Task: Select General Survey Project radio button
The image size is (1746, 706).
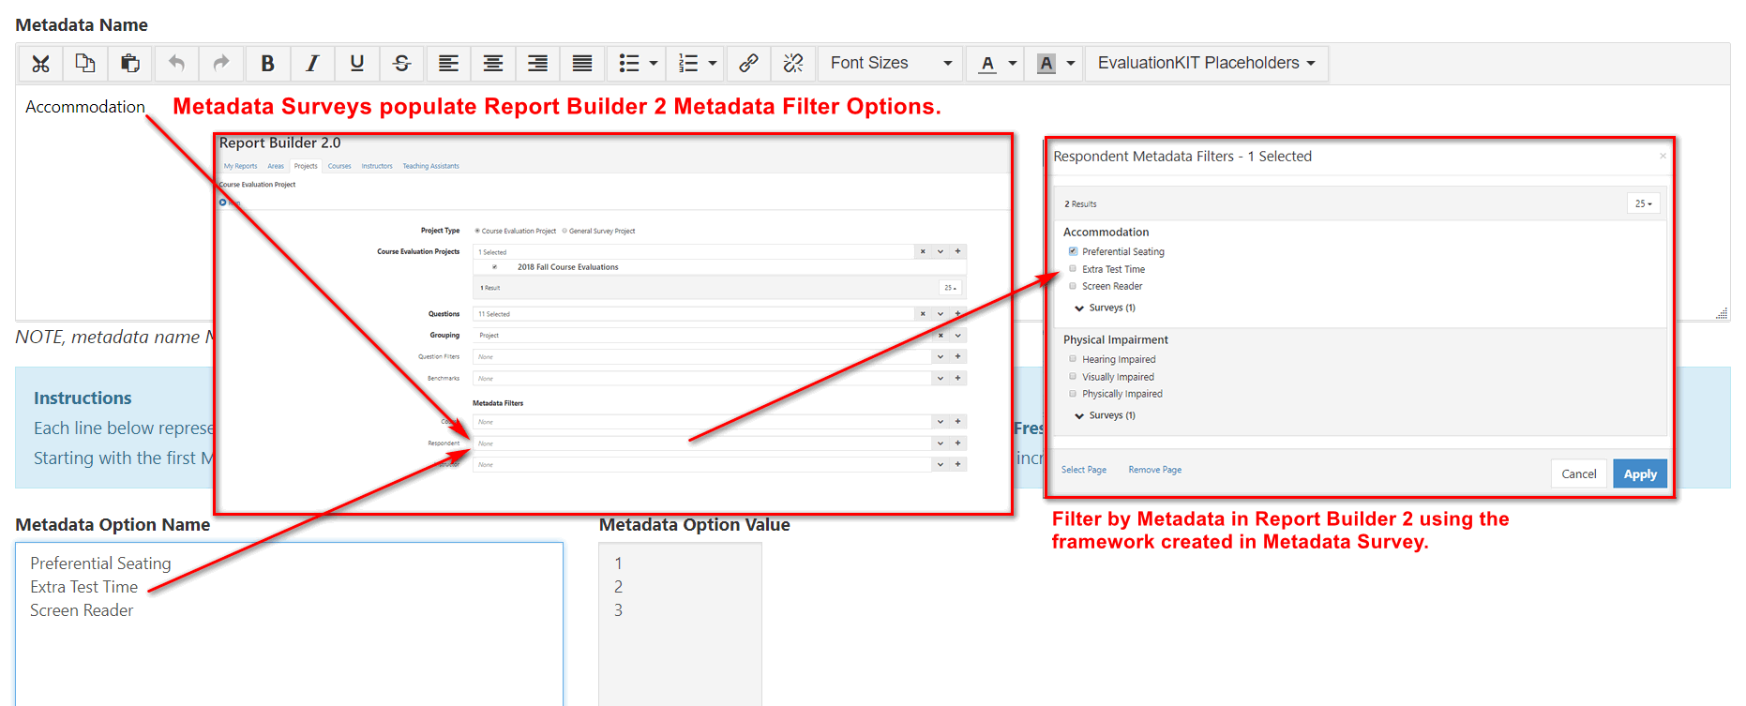Action: point(564,231)
